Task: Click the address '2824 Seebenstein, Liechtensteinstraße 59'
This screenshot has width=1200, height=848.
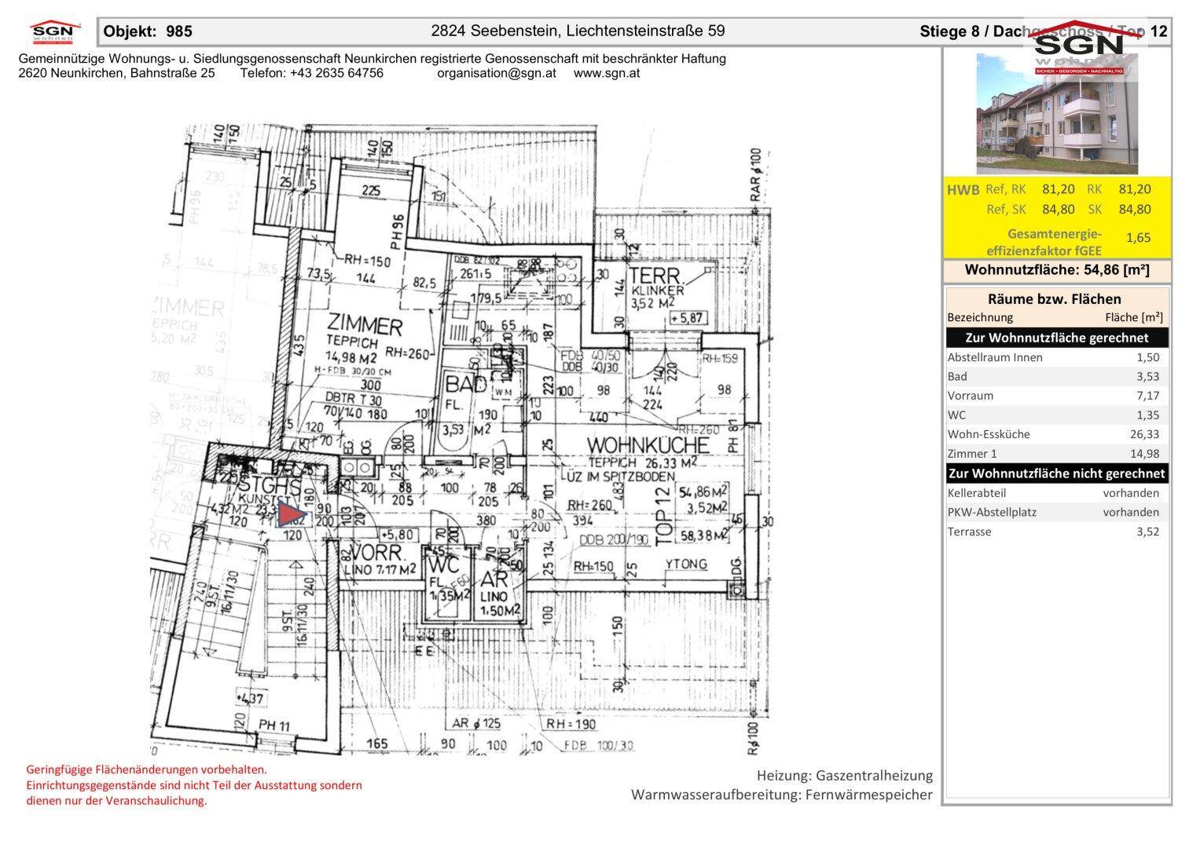Action: point(578,31)
